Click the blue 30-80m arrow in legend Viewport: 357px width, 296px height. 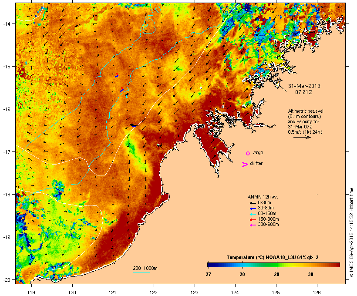tap(253, 209)
